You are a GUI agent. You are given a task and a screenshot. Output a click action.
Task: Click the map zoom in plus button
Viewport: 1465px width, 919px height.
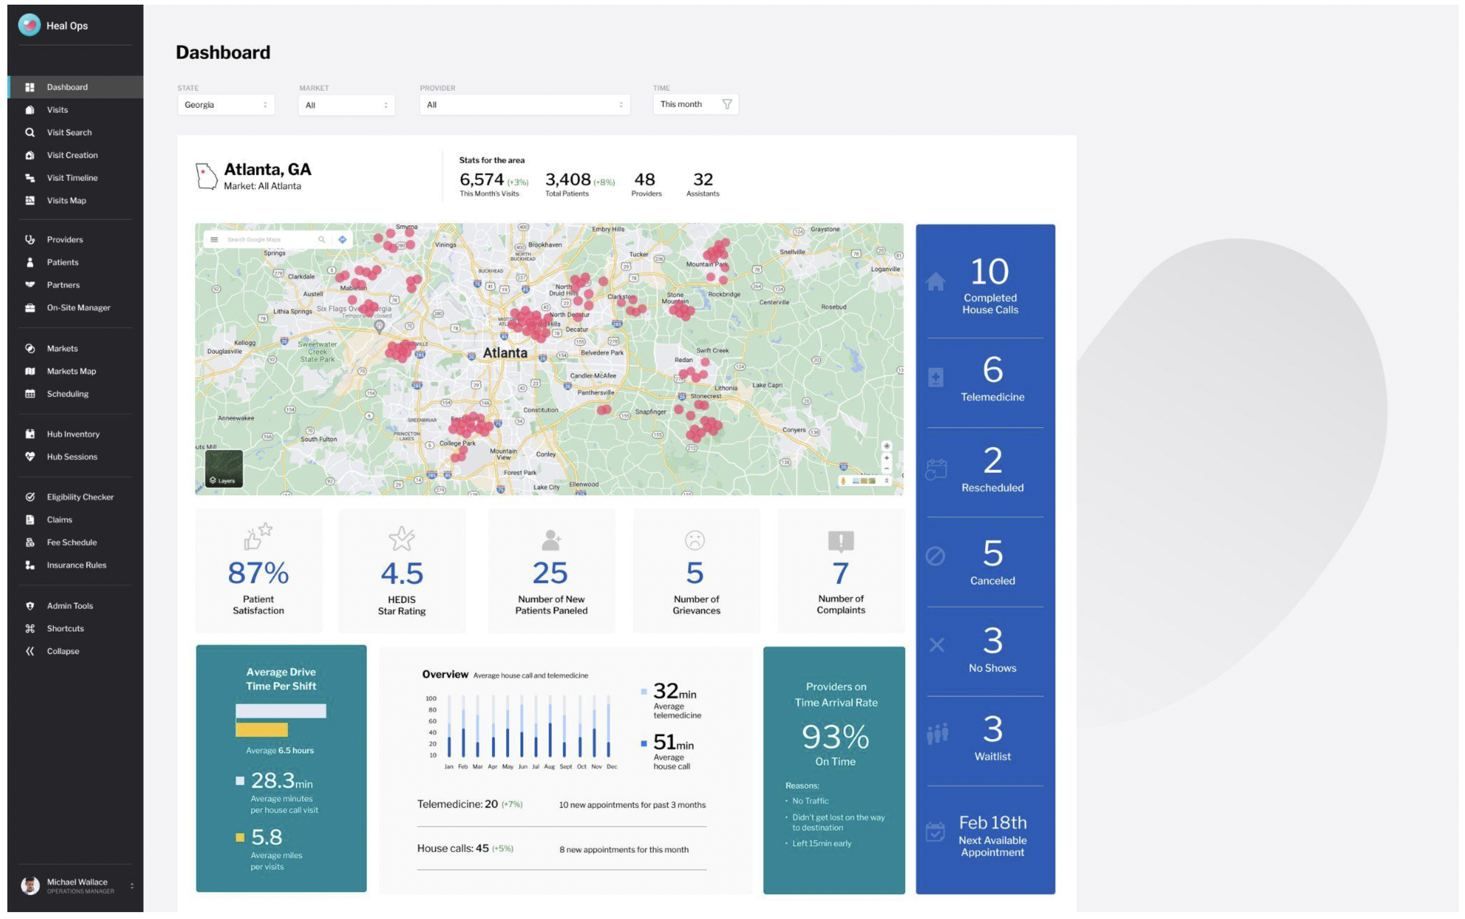click(887, 458)
